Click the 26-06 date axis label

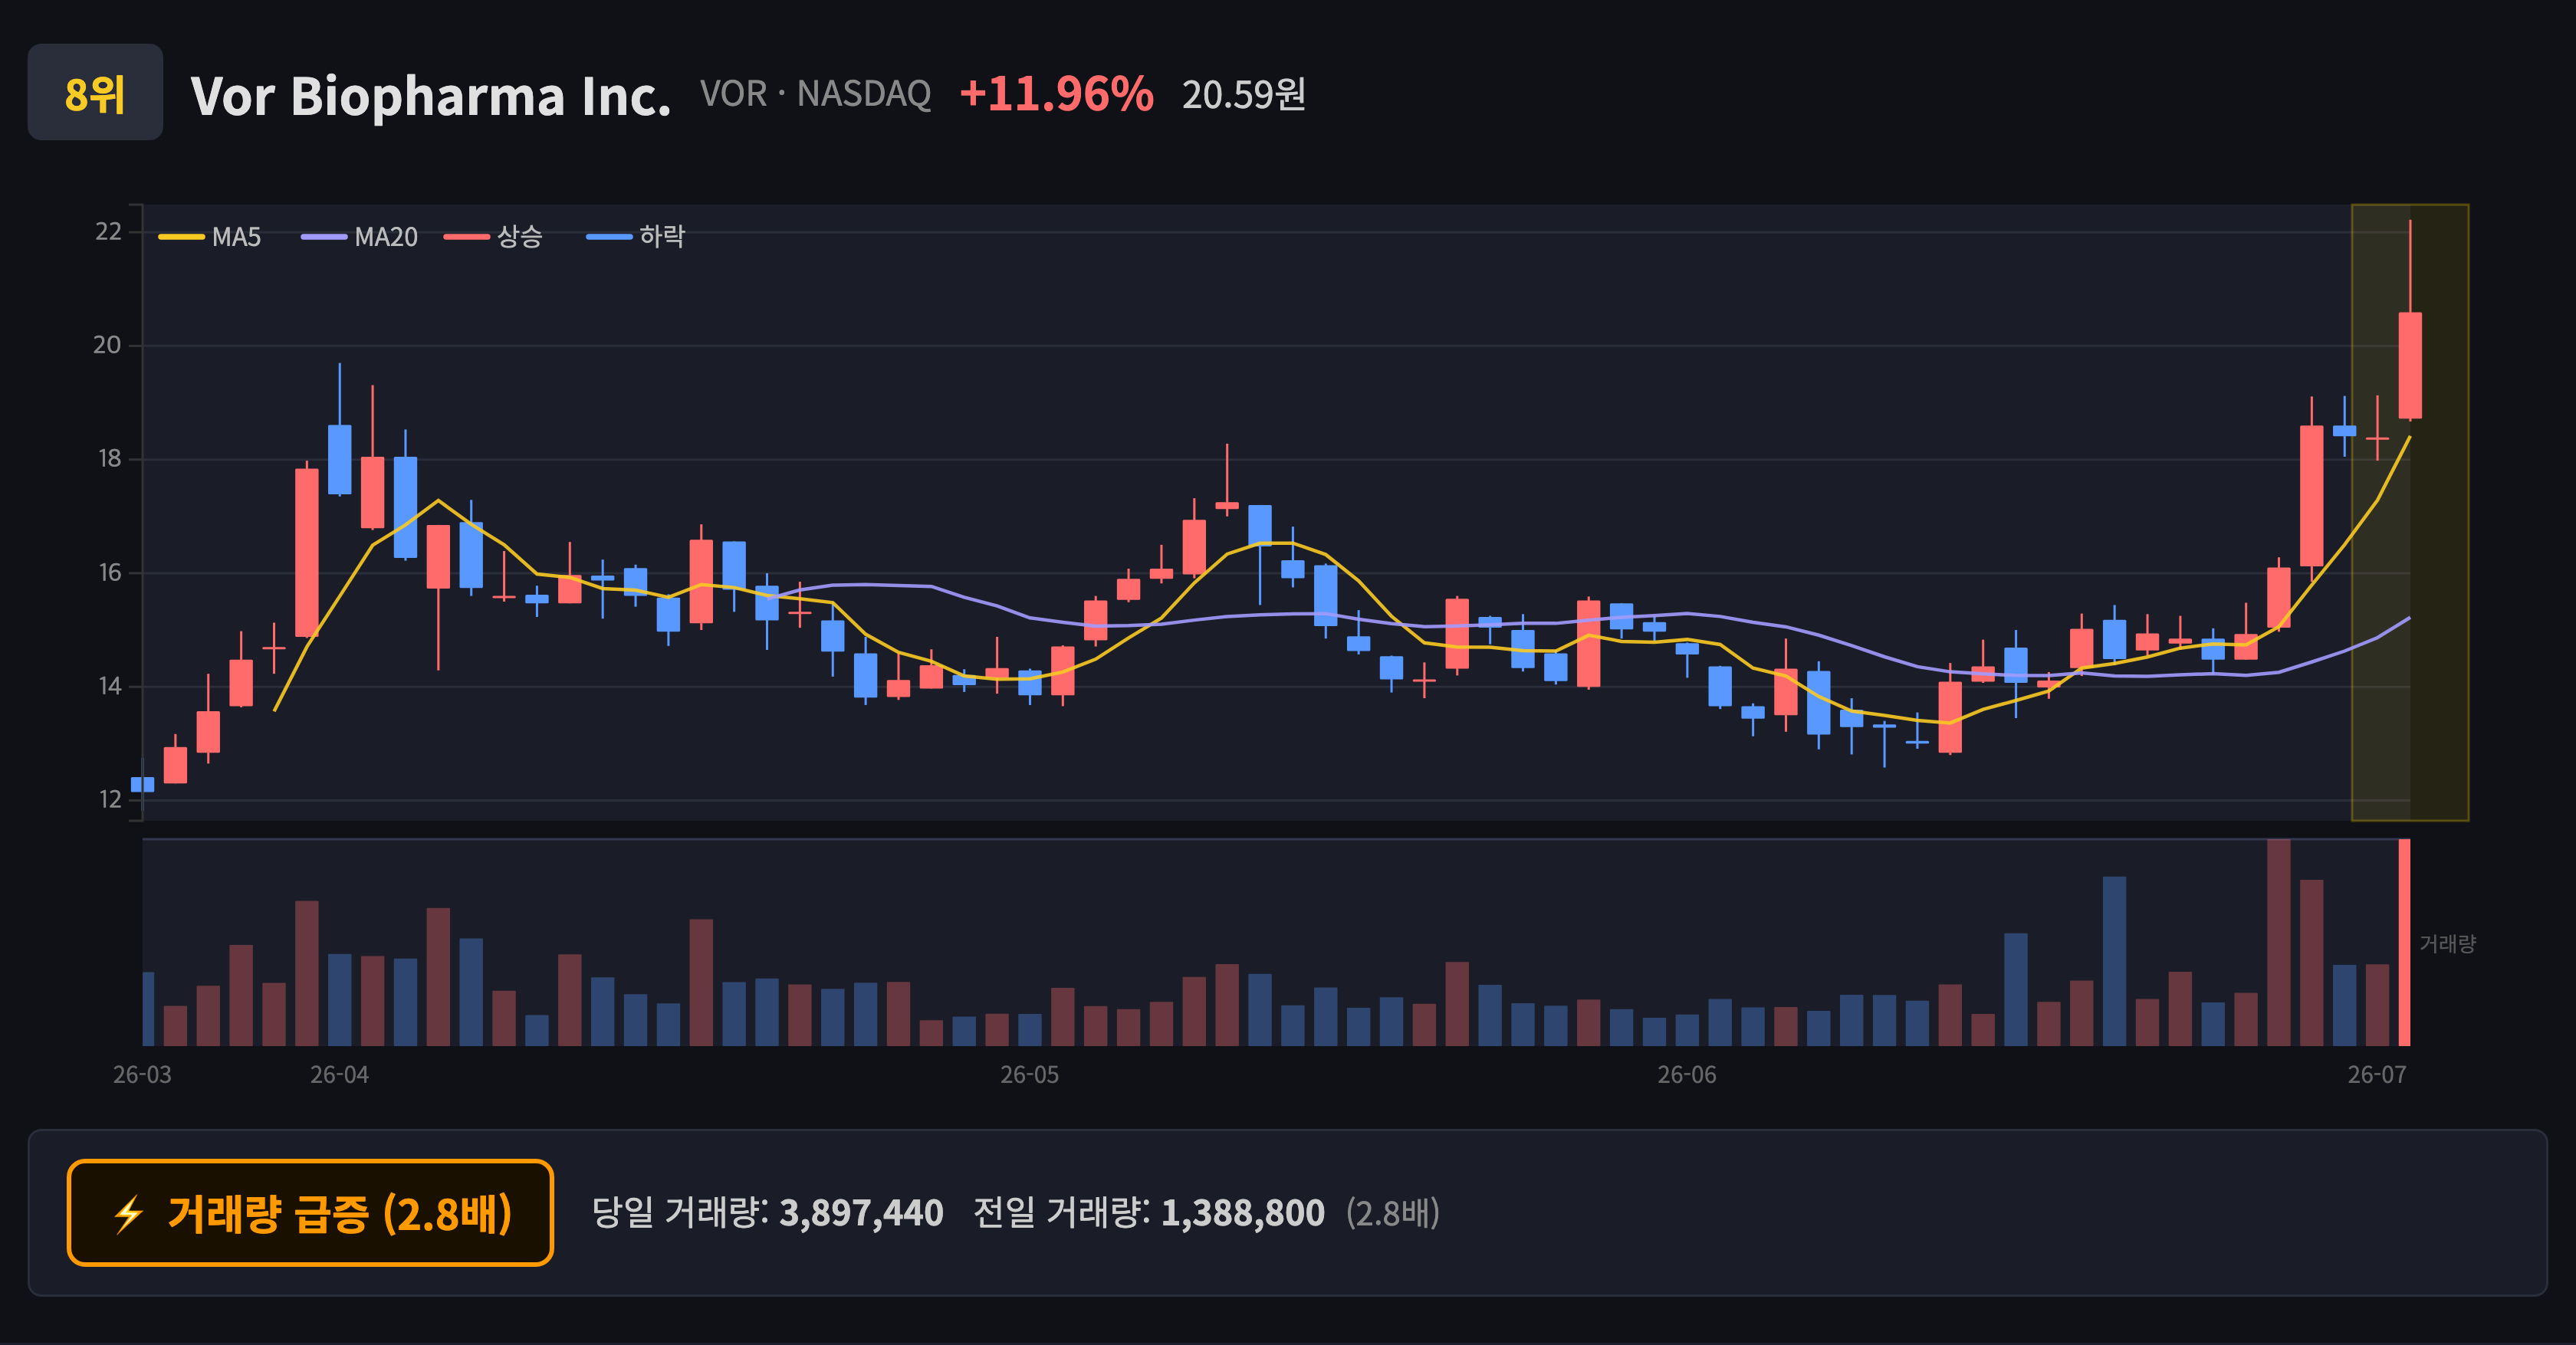tap(1686, 1075)
